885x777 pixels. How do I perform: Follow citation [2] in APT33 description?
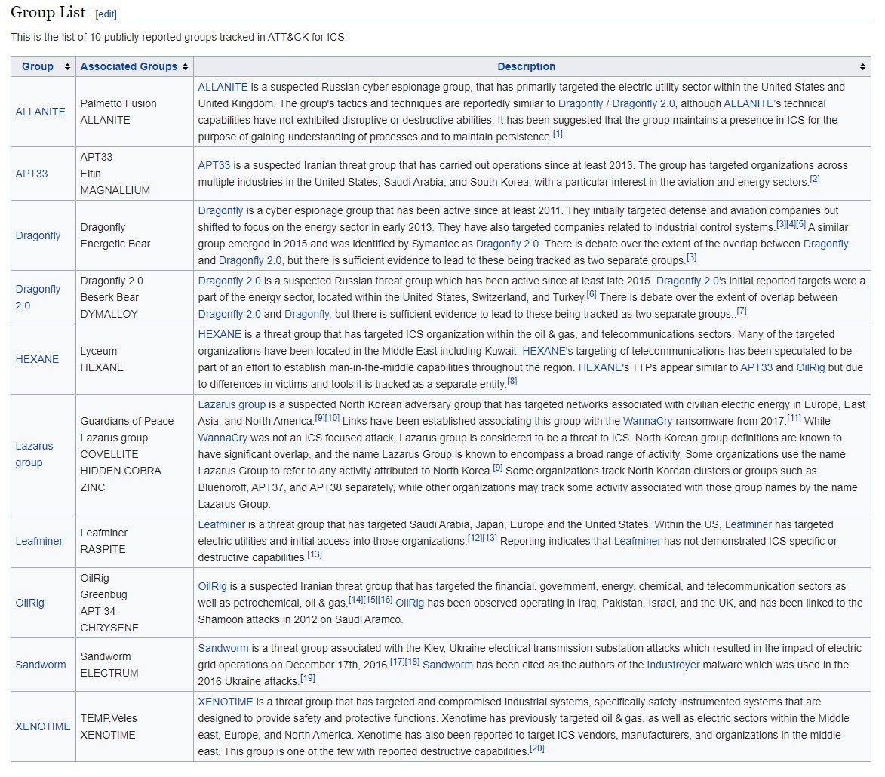click(x=814, y=179)
